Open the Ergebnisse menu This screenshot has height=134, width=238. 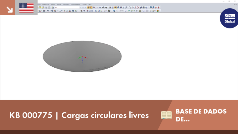click(x=46, y=4)
